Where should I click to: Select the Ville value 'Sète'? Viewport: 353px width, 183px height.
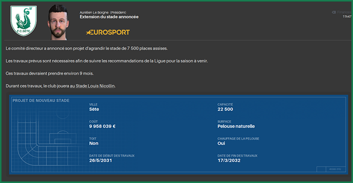[x=94, y=110]
